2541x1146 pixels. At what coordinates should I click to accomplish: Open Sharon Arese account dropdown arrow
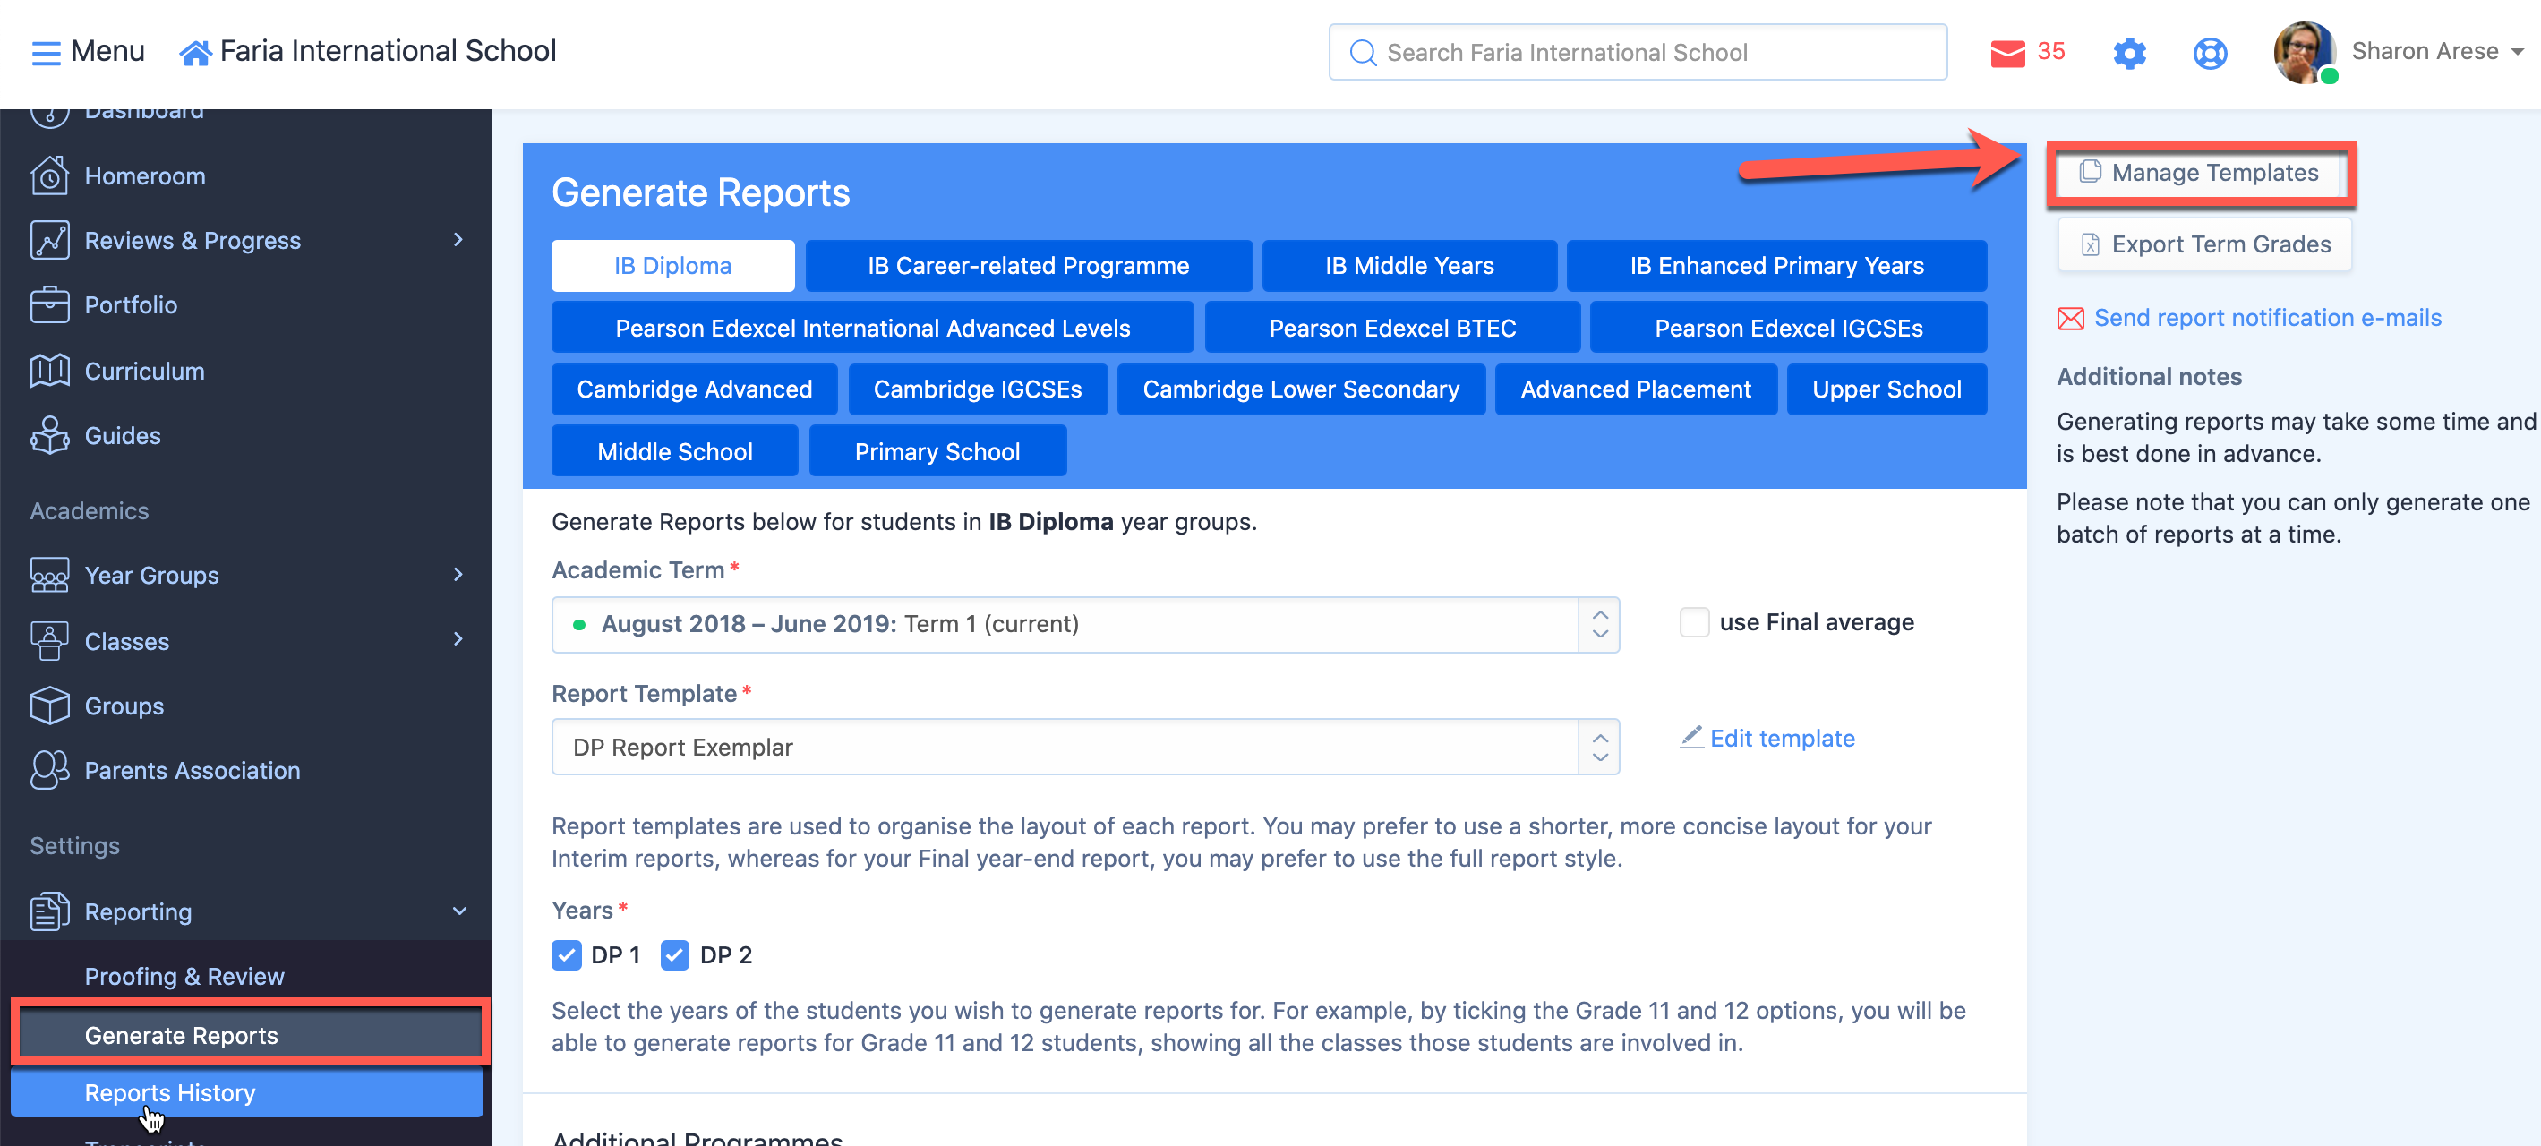[2516, 52]
